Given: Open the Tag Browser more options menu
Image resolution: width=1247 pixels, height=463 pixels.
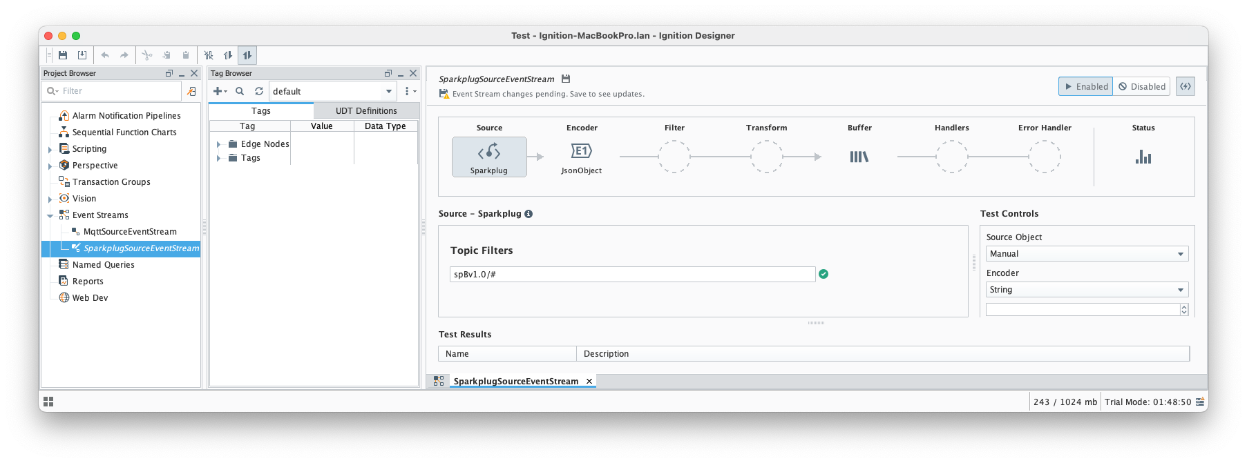Looking at the screenshot, I should coord(410,91).
